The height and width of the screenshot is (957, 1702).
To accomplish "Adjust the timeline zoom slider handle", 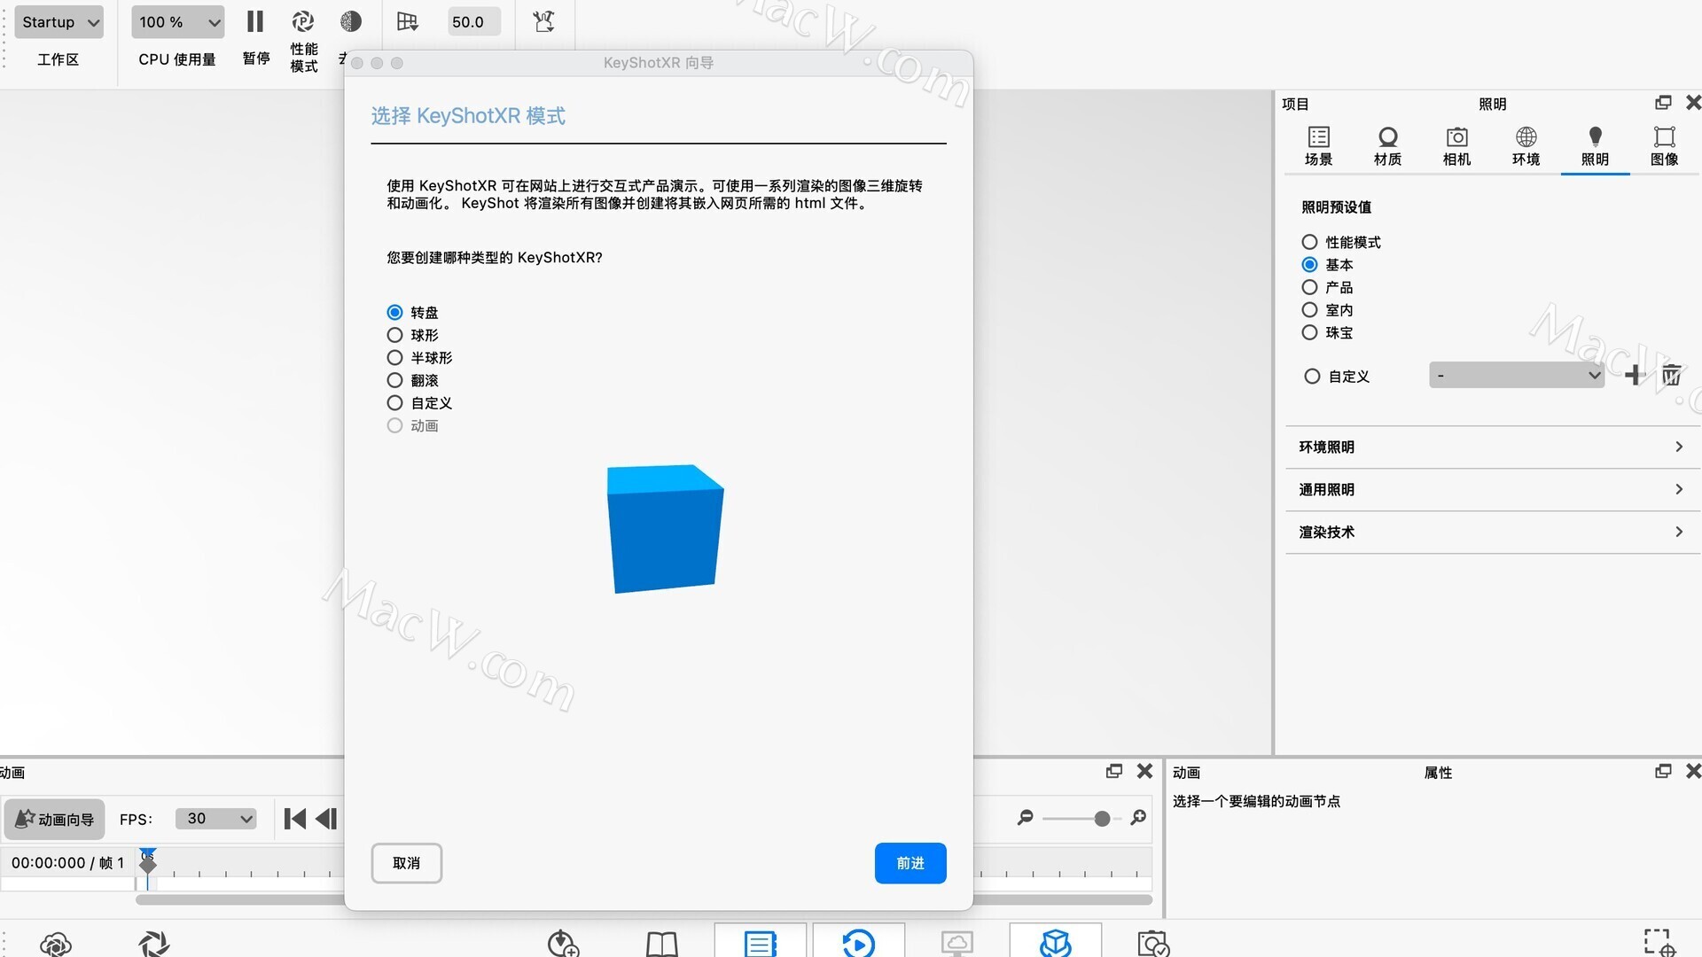I will pyautogui.click(x=1102, y=819).
